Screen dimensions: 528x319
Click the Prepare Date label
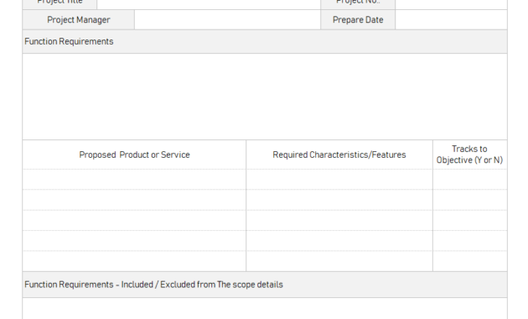pyautogui.click(x=358, y=20)
